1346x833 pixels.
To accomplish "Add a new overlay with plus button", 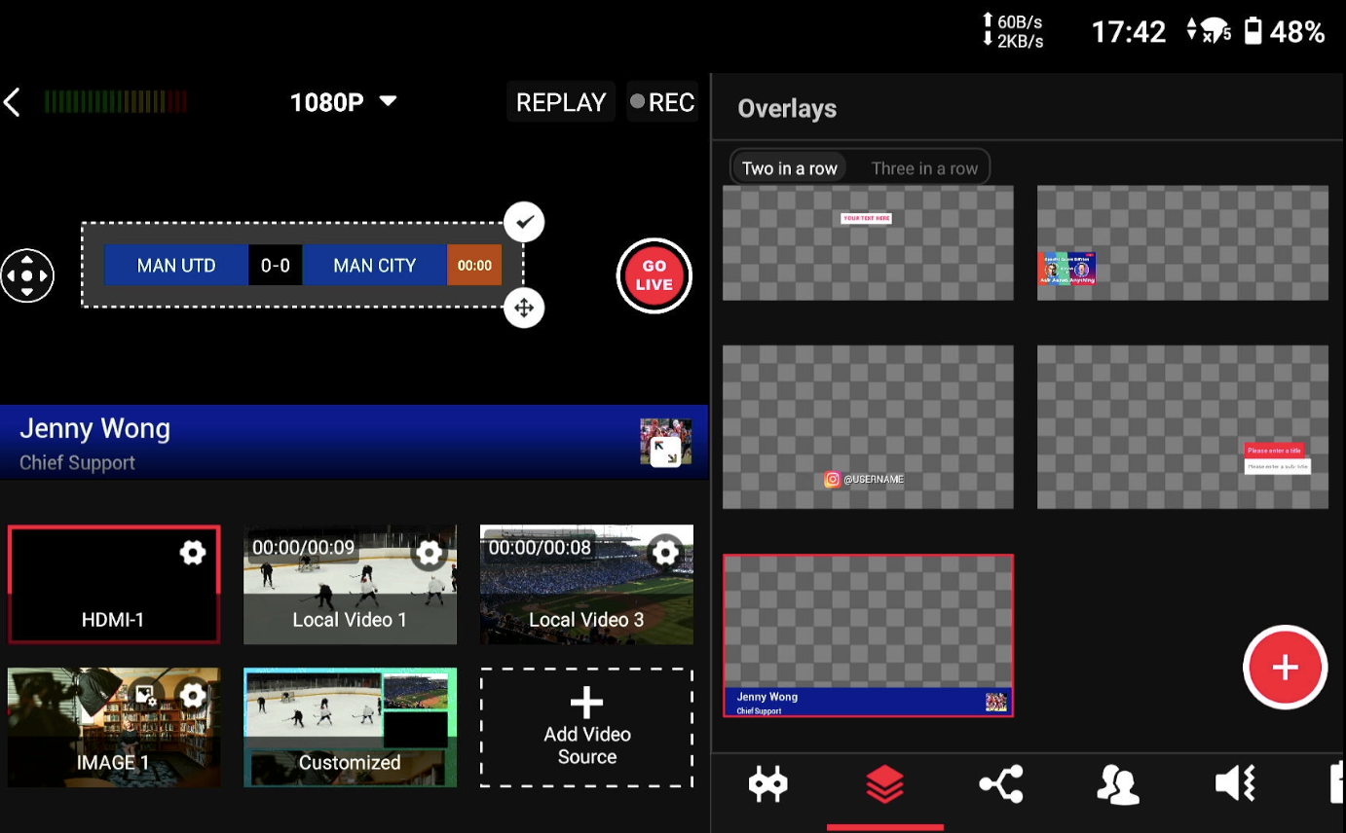I will click(x=1286, y=668).
